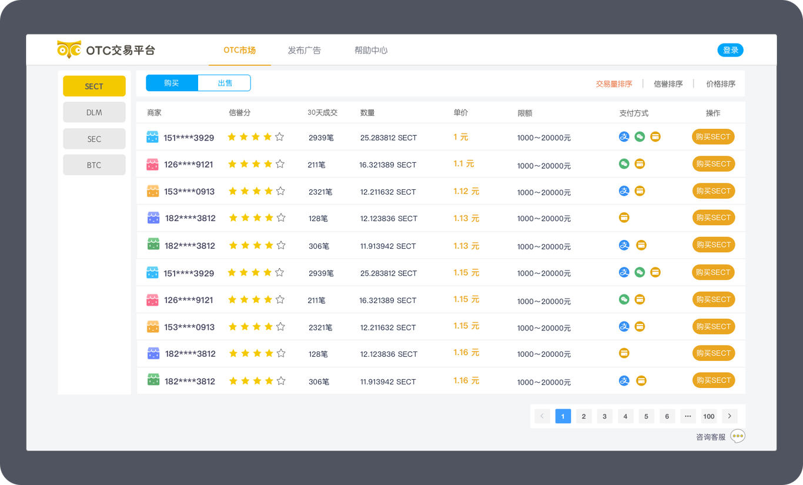The image size is (803, 485).
Task: Click 购买SECT in the 2939笔 1.15 元 row
Action: [713, 272]
